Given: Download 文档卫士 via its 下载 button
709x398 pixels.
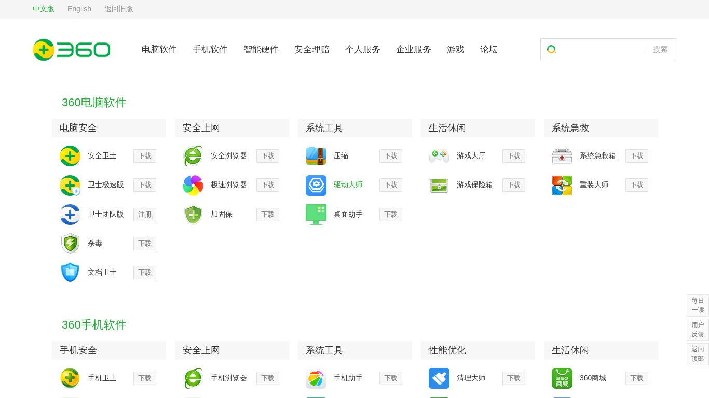Looking at the screenshot, I should [145, 273].
